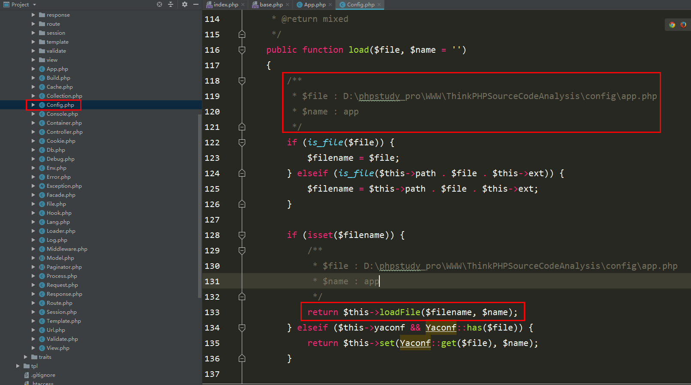This screenshot has width=691, height=385.
Task: Select Validate.php in the tree
Action: coord(62,339)
